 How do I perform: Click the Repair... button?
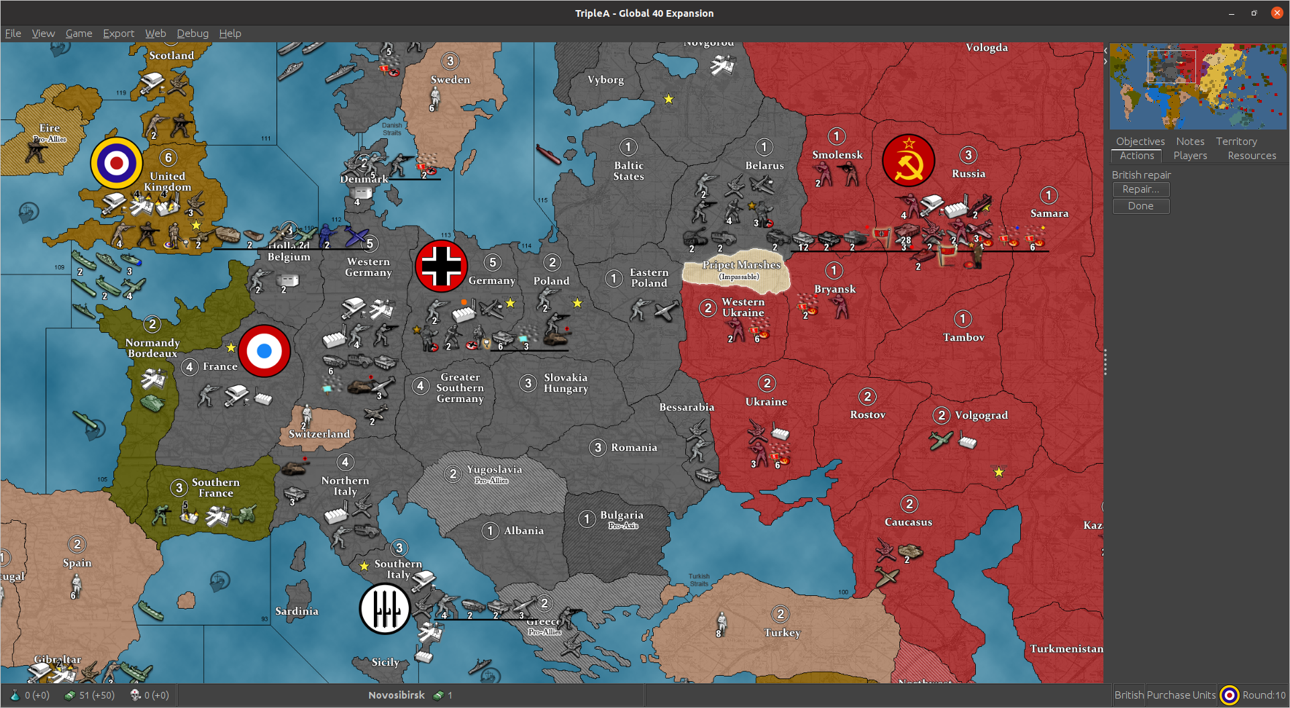click(1140, 189)
